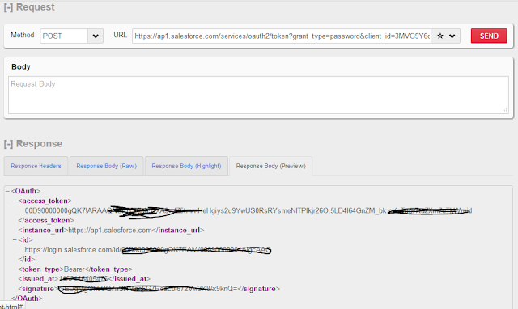Click into the Request Body textarea

click(258, 95)
